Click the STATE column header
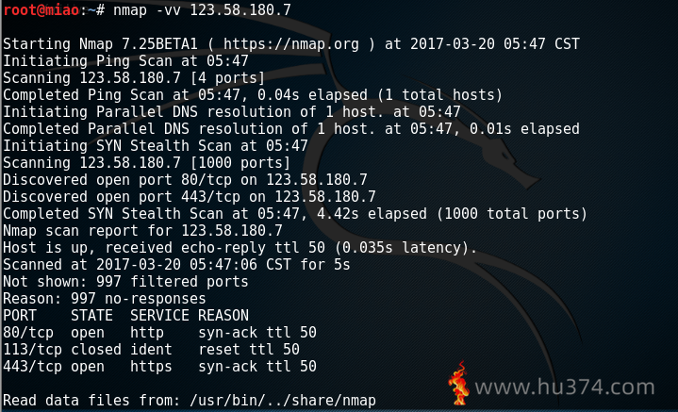This screenshot has height=412, width=678. coord(91,316)
